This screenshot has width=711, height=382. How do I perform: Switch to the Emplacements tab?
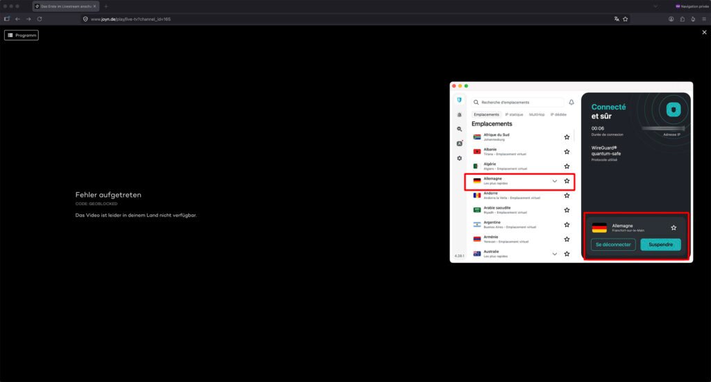[x=486, y=114]
